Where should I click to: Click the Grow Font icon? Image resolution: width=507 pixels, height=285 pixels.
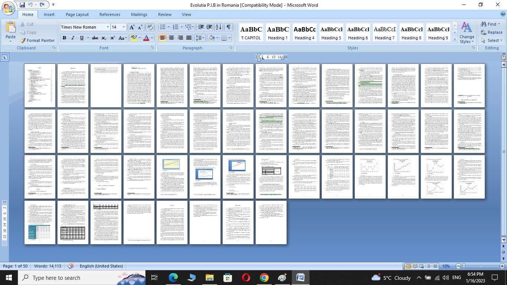point(131,27)
